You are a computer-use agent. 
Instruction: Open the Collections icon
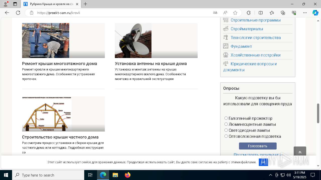pyautogui.click(x=283, y=13)
